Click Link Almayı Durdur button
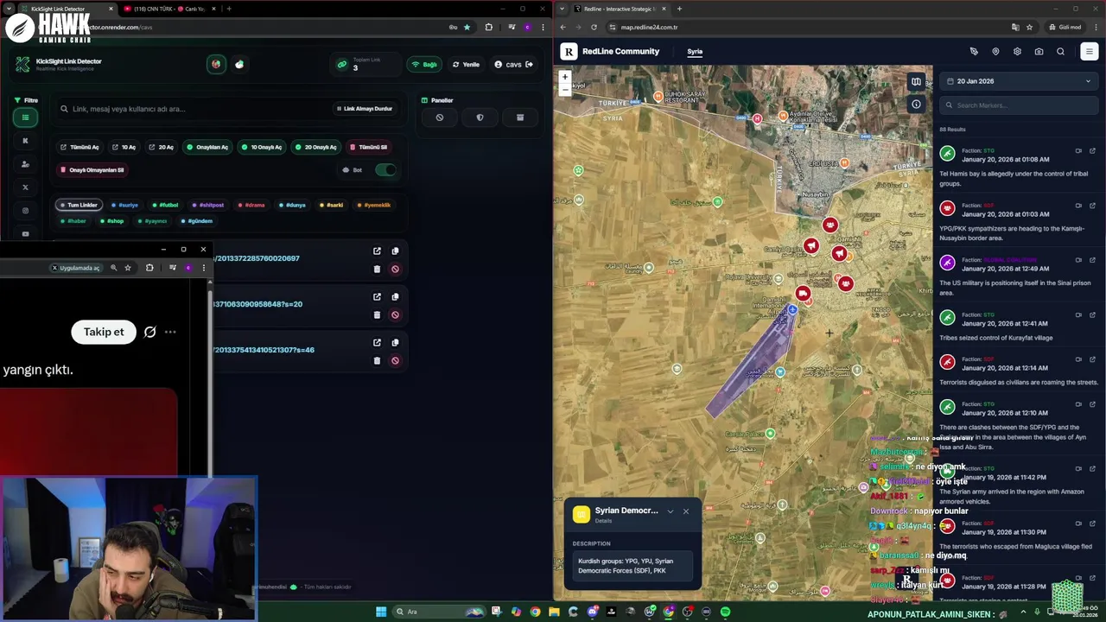1106x622 pixels. (x=364, y=109)
